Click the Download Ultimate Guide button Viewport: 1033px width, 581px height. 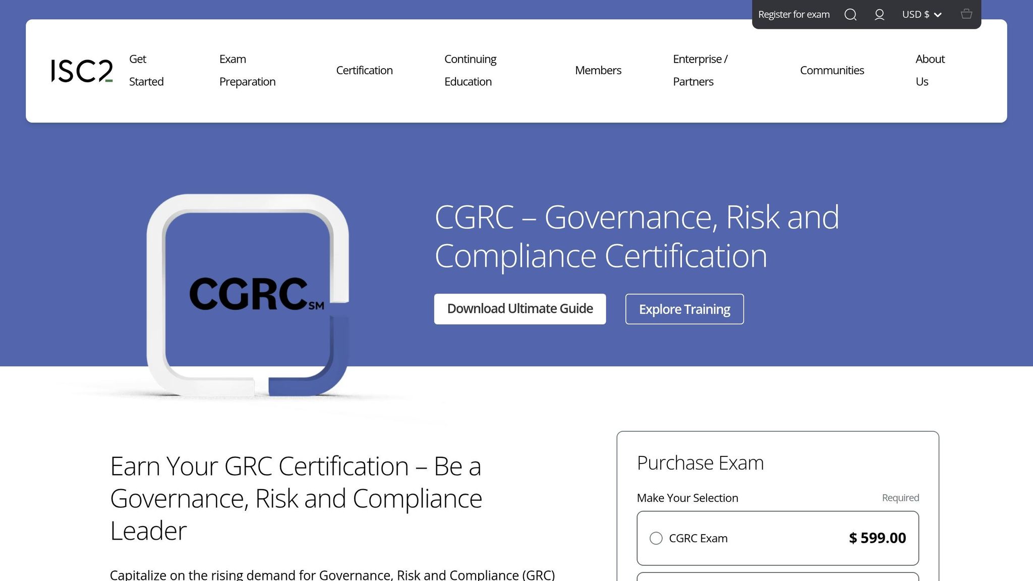pos(520,308)
